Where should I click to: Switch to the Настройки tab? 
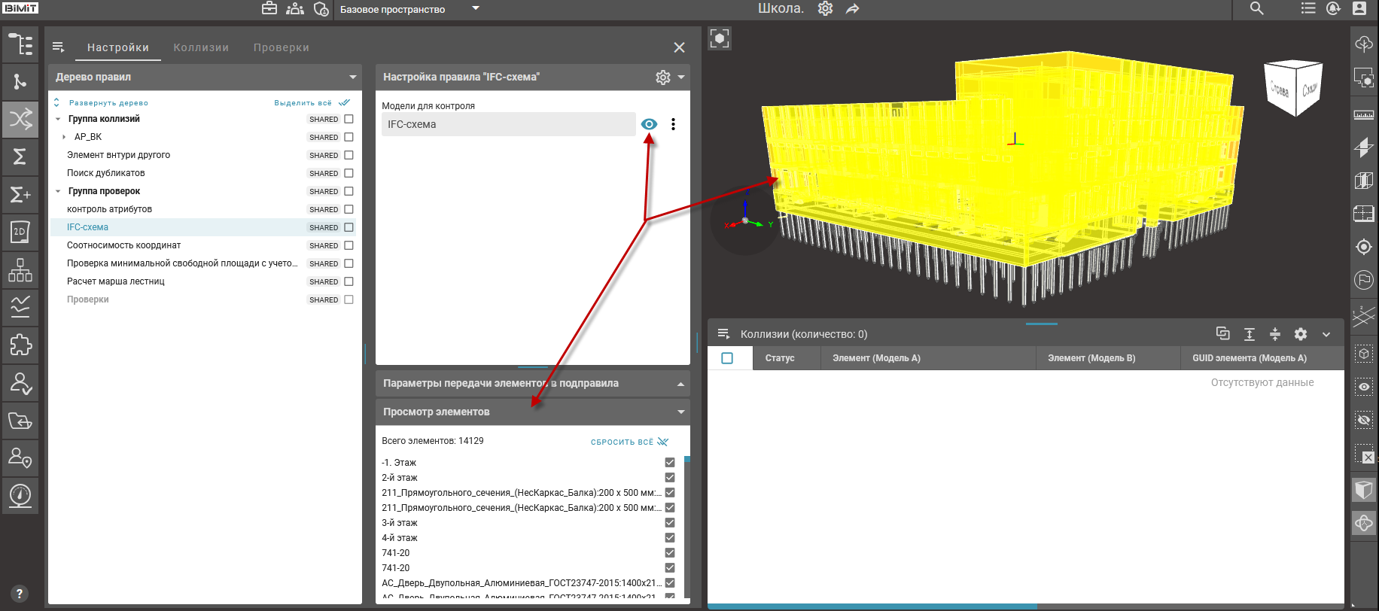tap(118, 47)
